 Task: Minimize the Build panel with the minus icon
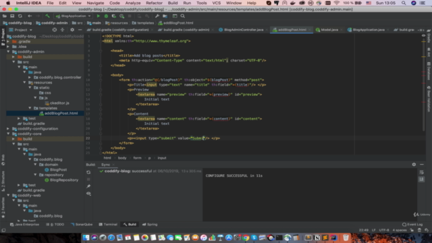[x=422, y=165]
